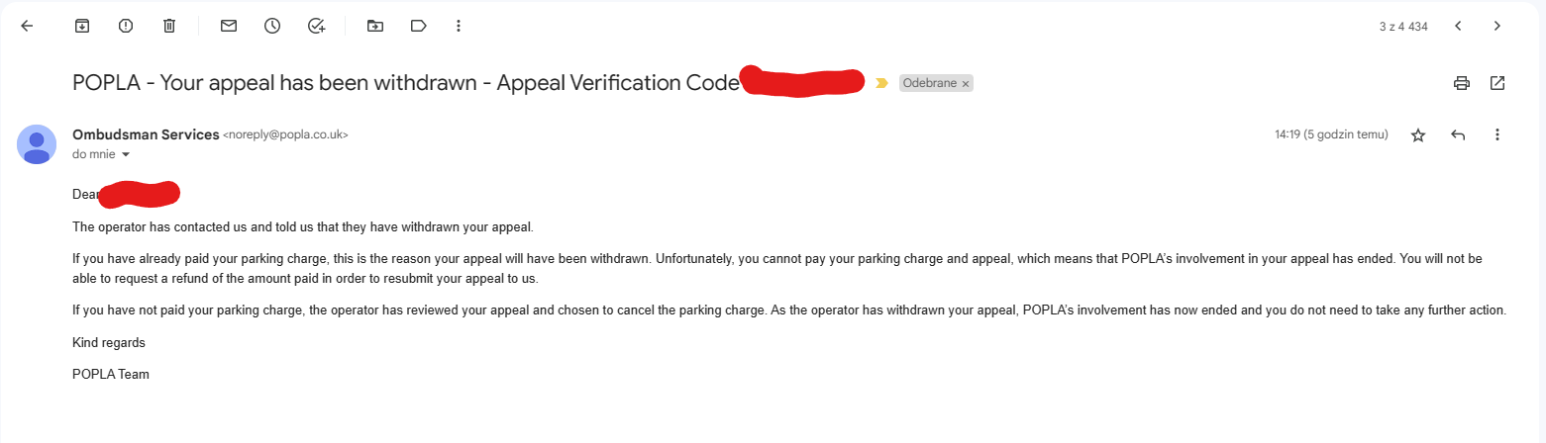Image resolution: width=1546 pixels, height=443 pixels.
Task: Reply to the POPLA email
Action: pyautogui.click(x=1458, y=134)
